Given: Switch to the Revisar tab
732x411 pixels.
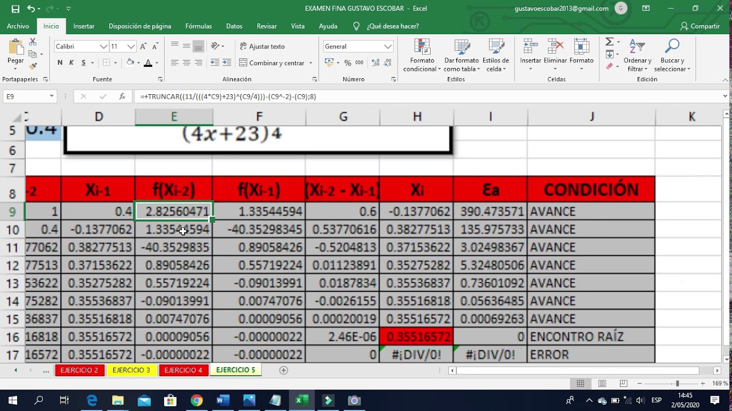Looking at the screenshot, I should [266, 26].
